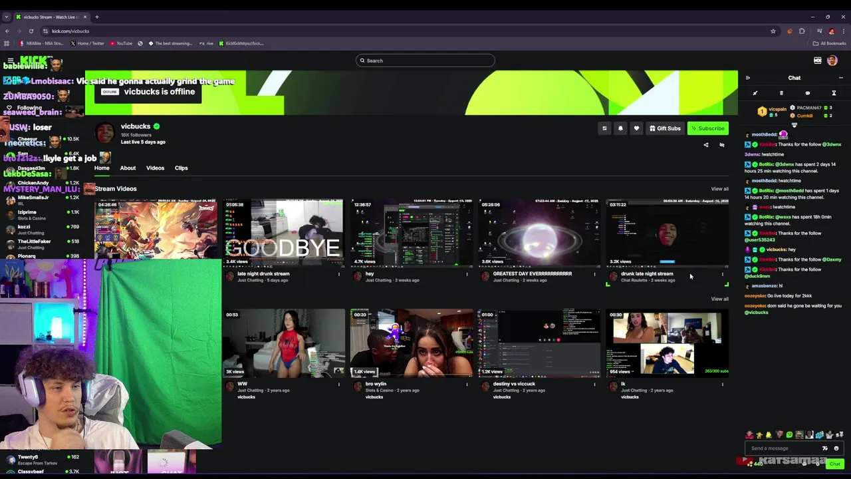Click the green Subscribe button
Screen dimensions: 851x479
click(x=708, y=128)
